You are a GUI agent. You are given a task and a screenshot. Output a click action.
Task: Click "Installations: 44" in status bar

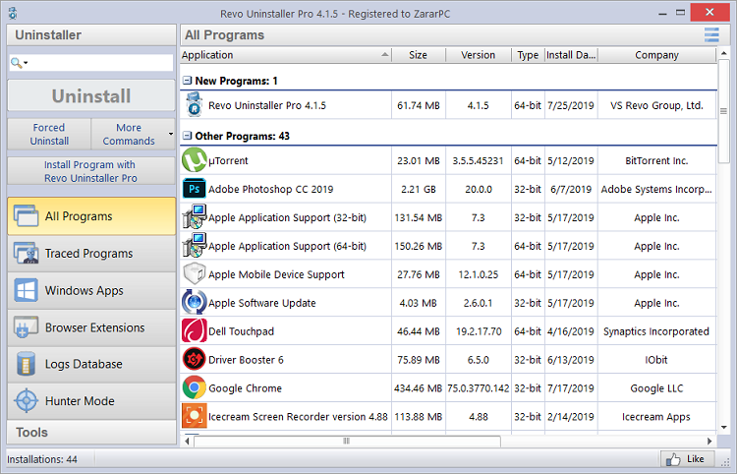click(42, 459)
